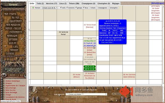Toggle the trolls checkbox
Image resolution: width=165 pixels, height=103 pixels.
[61, 7]
